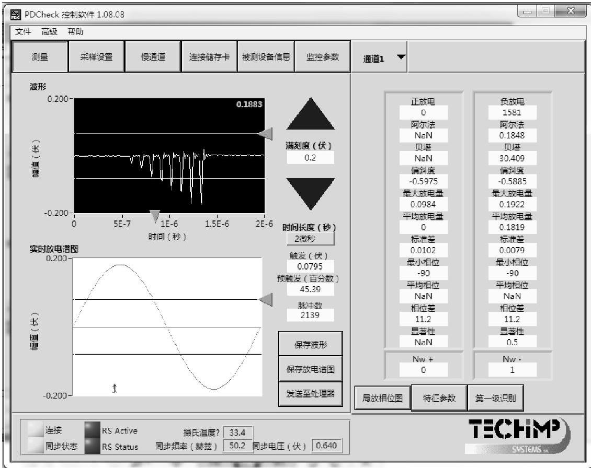
Task: Click the waveform trigger level arrow marker
Action: click(266, 134)
